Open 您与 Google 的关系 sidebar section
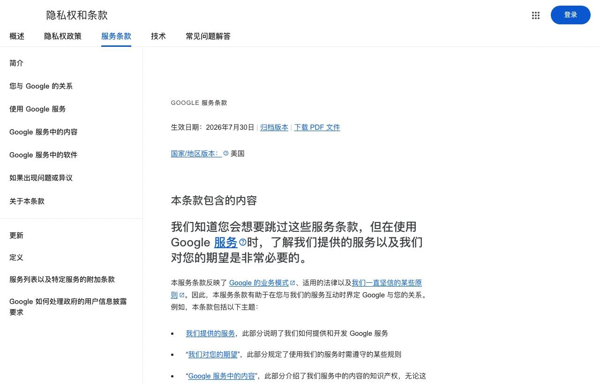The width and height of the screenshot is (600, 384). click(x=41, y=86)
